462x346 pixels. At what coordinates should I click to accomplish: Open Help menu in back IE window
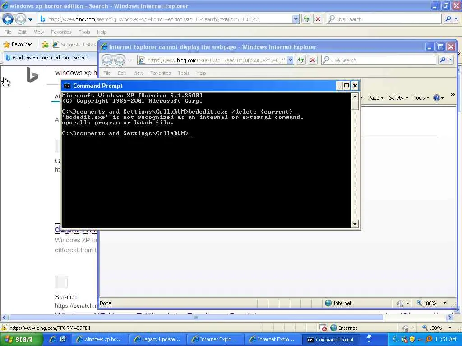[x=102, y=32]
